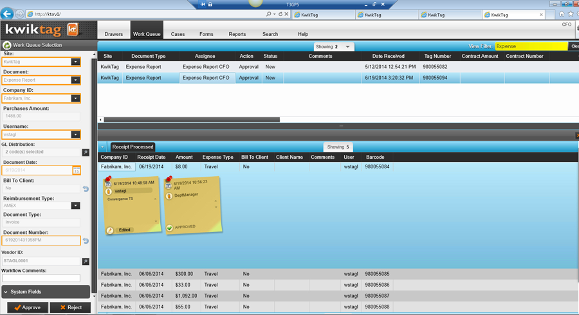Open the Reports tab
The image size is (579, 315).
click(x=237, y=34)
